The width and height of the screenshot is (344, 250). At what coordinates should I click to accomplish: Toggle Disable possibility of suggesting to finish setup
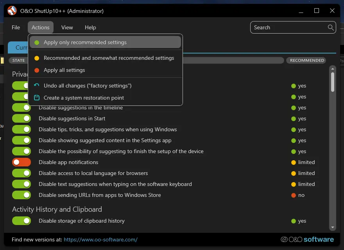click(21, 151)
